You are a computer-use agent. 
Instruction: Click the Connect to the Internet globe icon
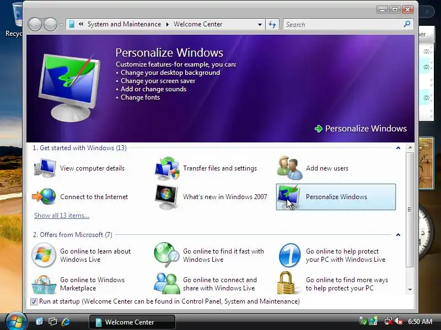click(x=44, y=197)
